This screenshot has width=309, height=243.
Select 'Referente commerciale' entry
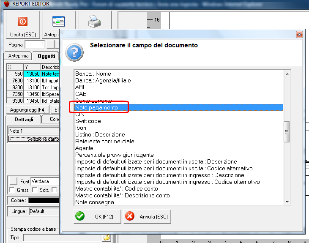(179, 141)
